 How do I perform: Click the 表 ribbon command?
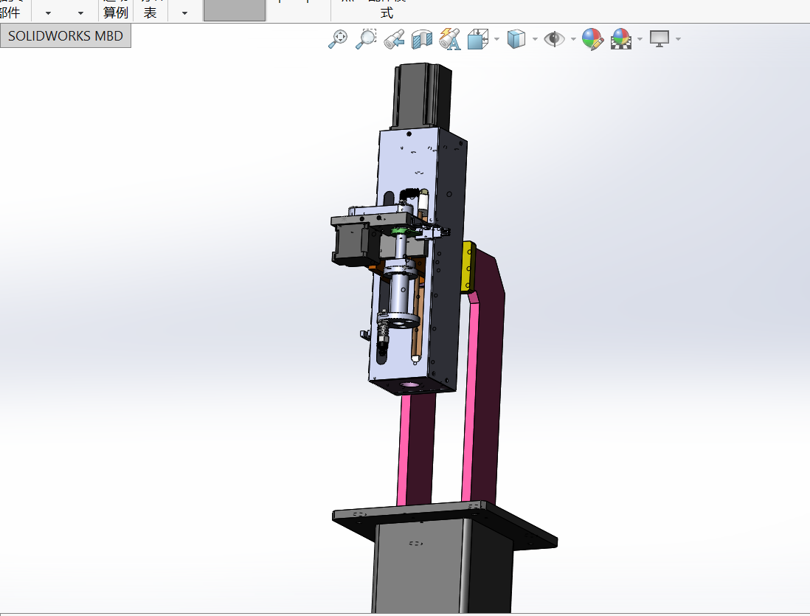(150, 11)
